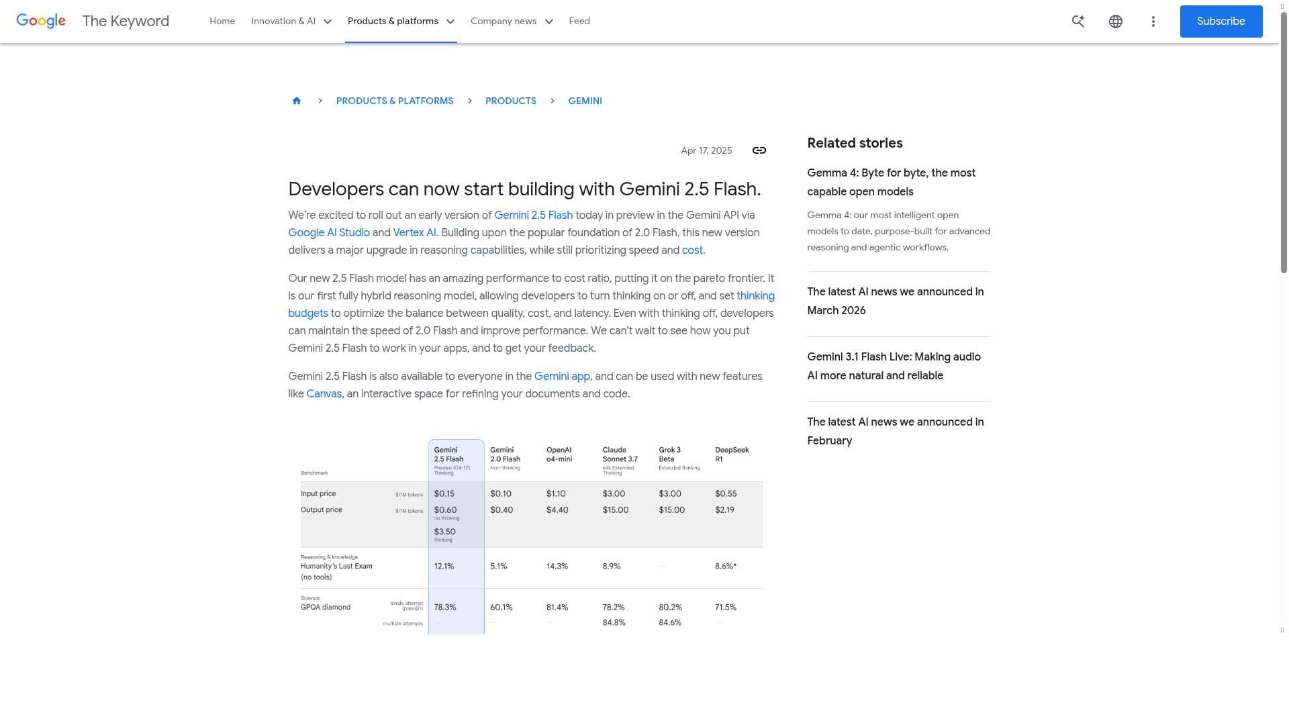1289x725 pixels.
Task: Go to the Home nav item
Action: click(222, 21)
